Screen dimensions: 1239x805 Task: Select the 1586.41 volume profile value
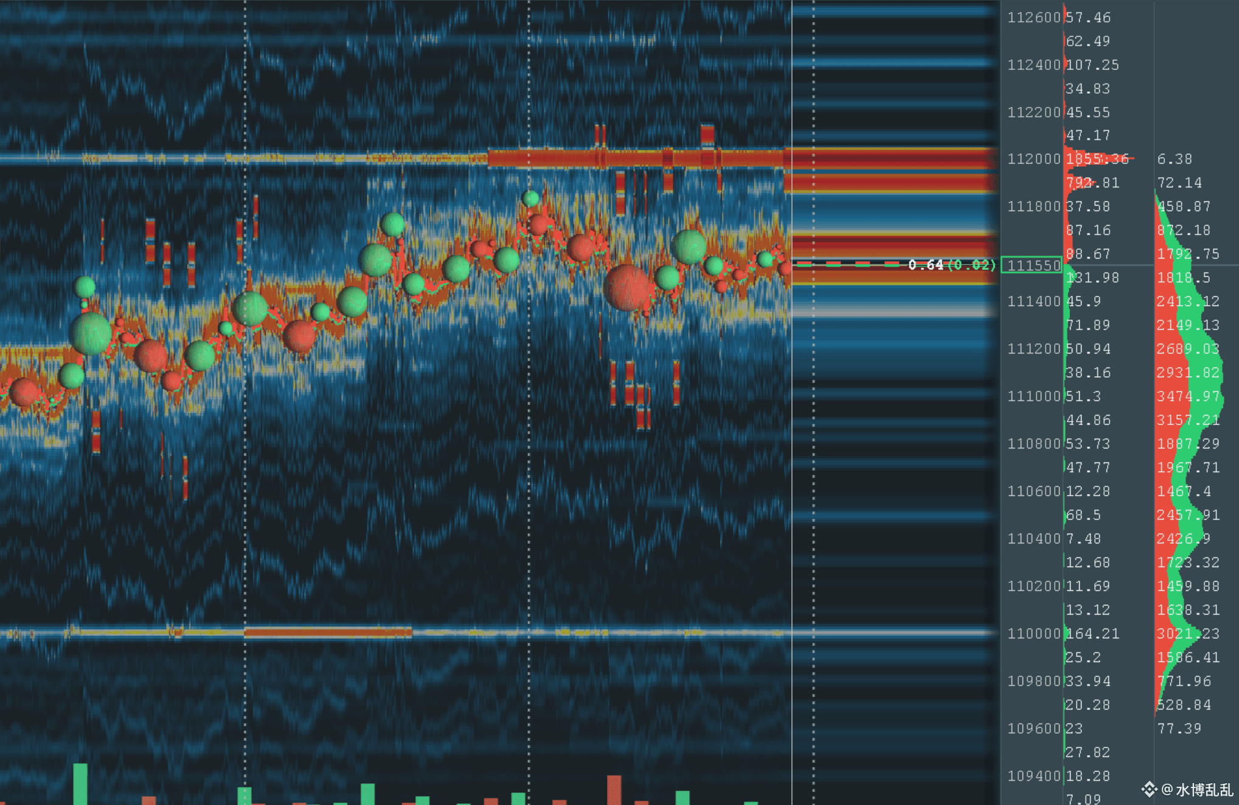click(1189, 658)
